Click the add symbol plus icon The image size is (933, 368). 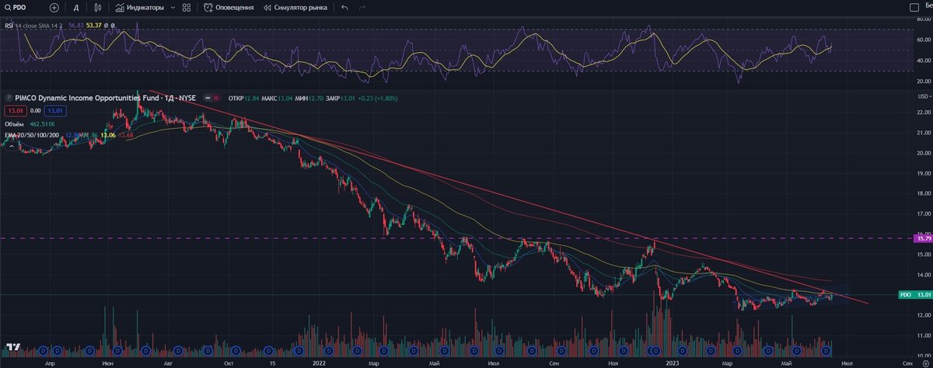54,7
